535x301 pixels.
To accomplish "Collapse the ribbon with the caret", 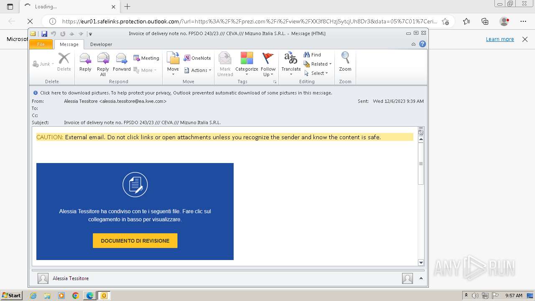I will point(413,44).
